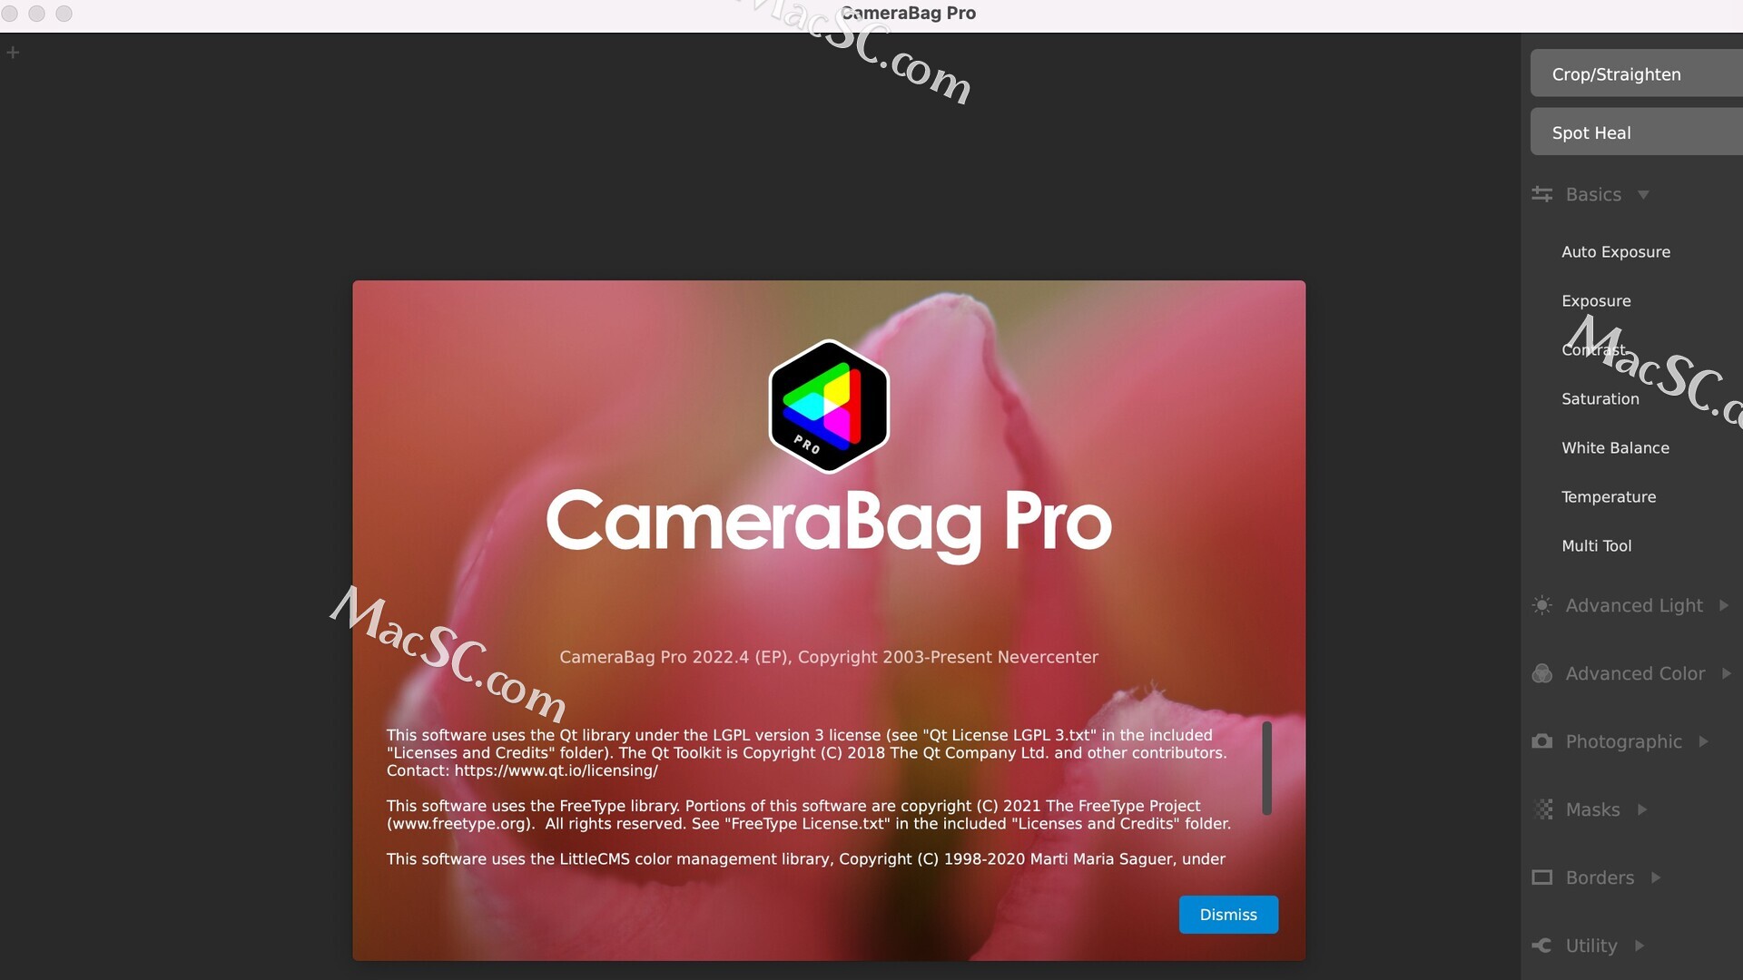Toggle the Borders section expand arrow
1743x980 pixels.
1657,878
